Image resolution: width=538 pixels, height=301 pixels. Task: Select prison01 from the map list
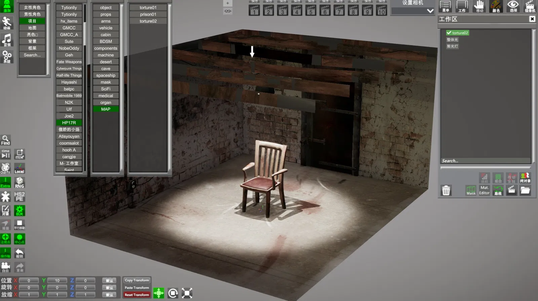[x=148, y=14]
